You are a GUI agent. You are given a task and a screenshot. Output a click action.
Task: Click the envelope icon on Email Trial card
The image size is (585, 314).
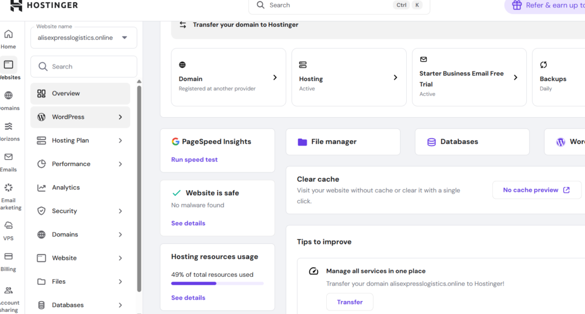pos(423,59)
